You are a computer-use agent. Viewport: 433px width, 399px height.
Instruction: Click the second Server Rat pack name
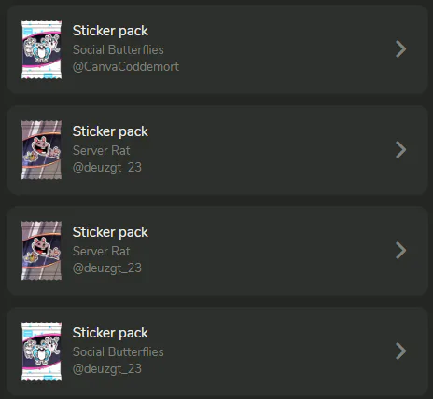point(101,252)
